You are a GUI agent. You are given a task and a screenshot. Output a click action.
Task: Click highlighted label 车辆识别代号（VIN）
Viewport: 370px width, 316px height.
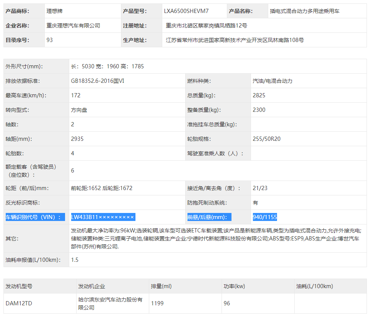point(35,217)
